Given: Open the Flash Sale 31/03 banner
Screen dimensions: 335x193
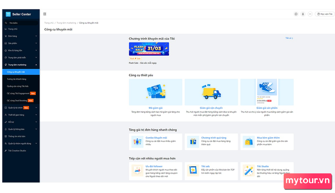Looking at the screenshot, I should [149, 49].
